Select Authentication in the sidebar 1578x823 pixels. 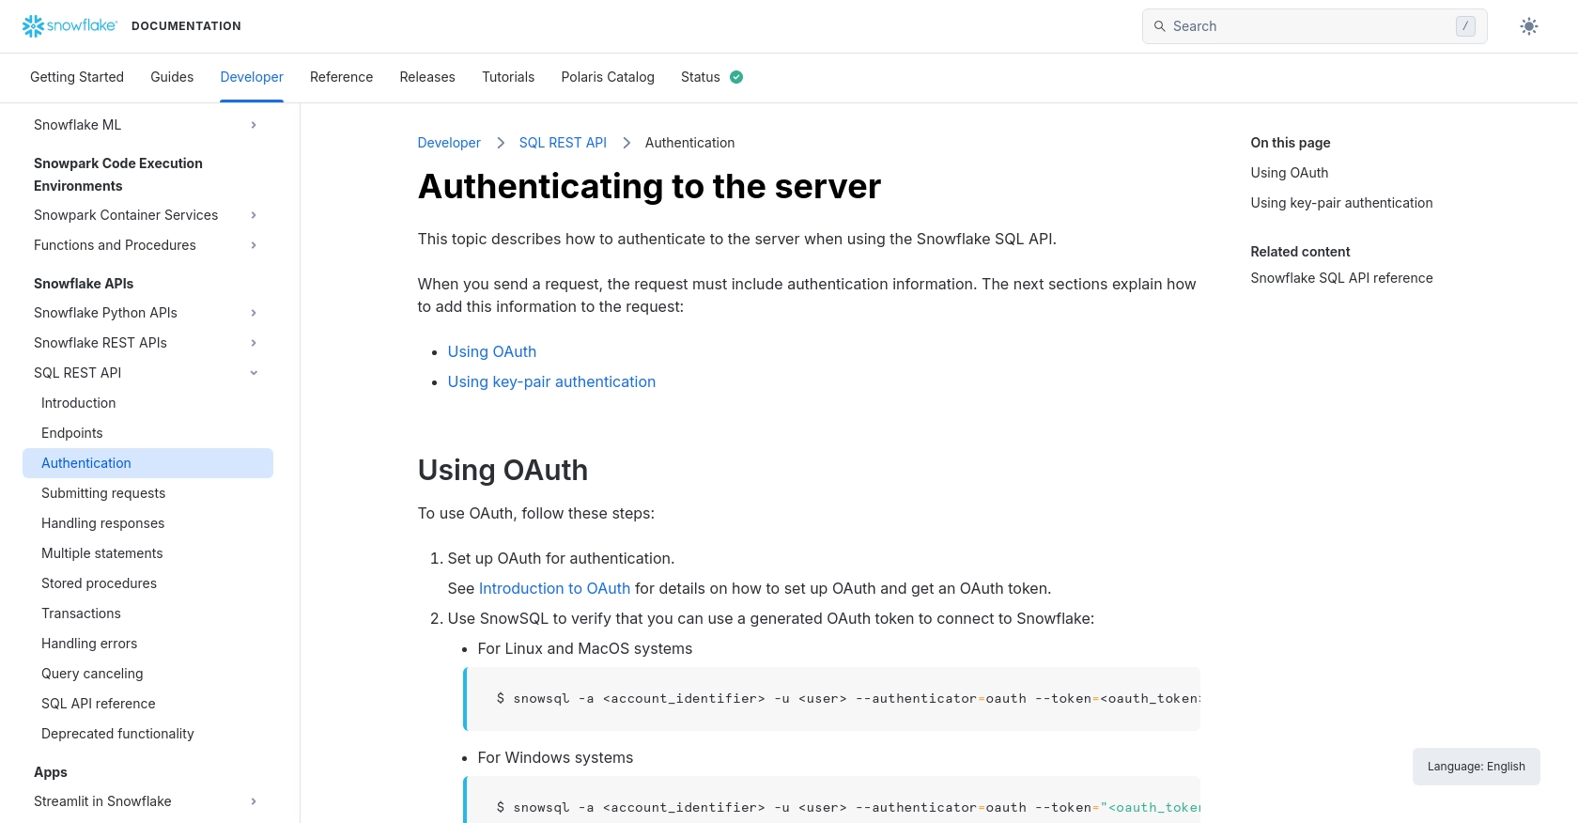tap(147, 463)
